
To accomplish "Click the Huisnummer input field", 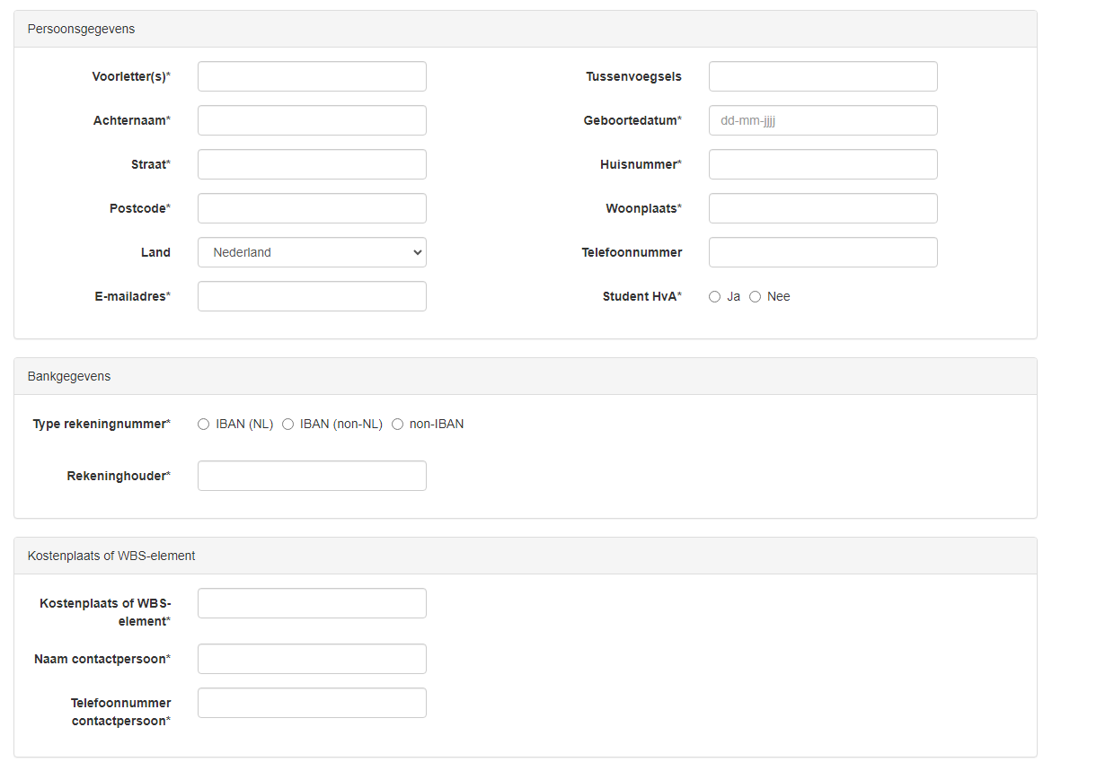I will click(822, 165).
